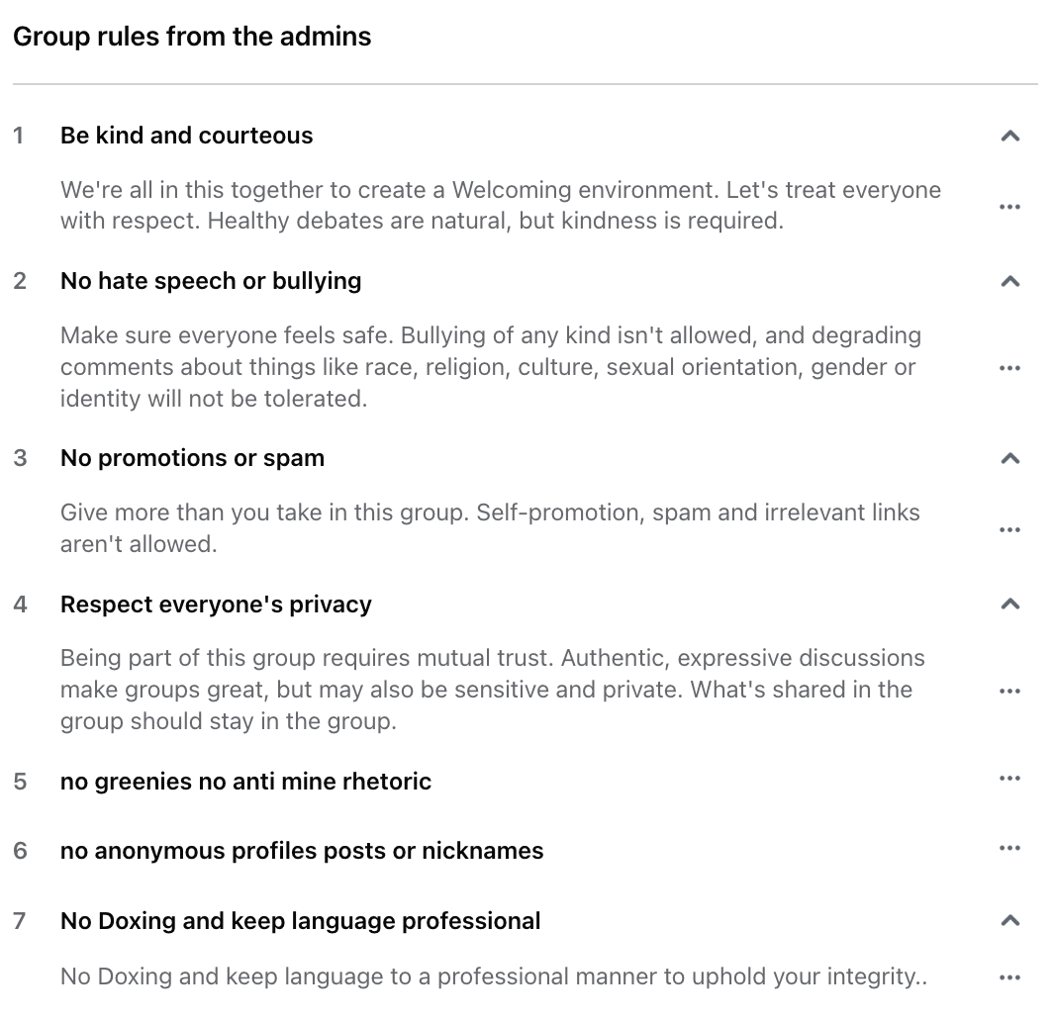The image size is (1055, 1021).
Task: Open options menu for 'Be kind and courteous' description
Action: [x=1009, y=207]
